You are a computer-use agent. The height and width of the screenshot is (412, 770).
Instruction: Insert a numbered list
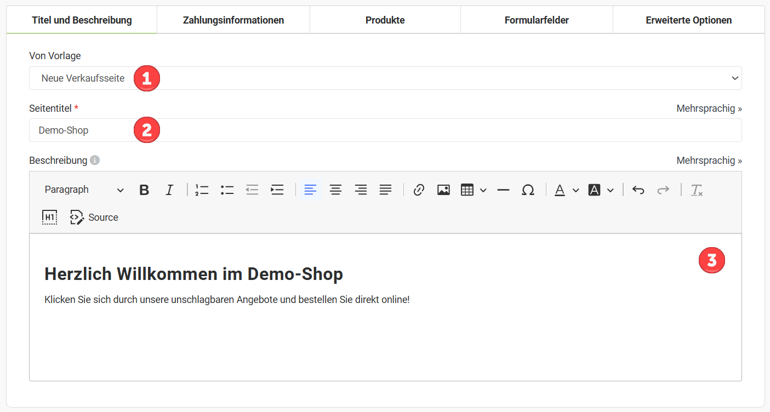coord(202,190)
